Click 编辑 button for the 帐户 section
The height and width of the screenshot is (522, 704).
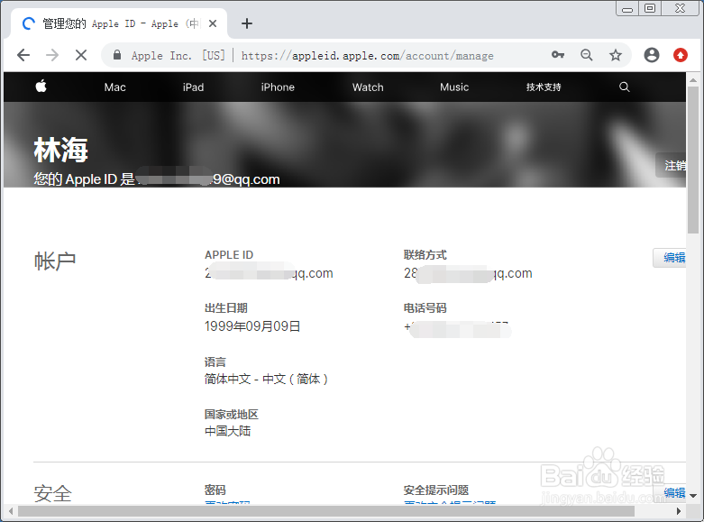(670, 258)
